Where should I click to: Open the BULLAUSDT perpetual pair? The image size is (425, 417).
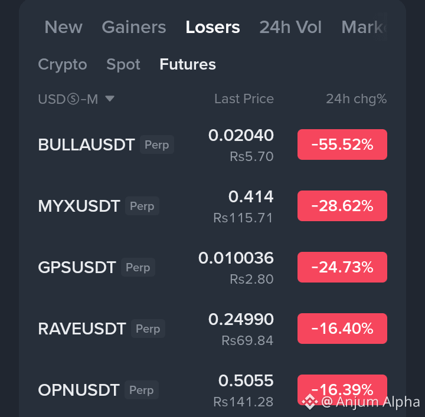pyautogui.click(x=86, y=145)
